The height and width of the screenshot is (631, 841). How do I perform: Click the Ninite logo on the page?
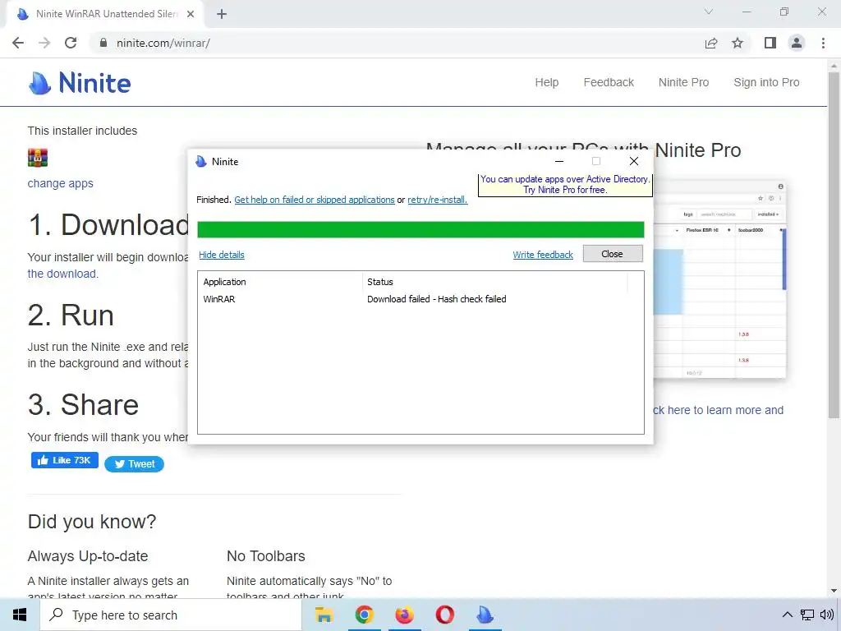80,83
